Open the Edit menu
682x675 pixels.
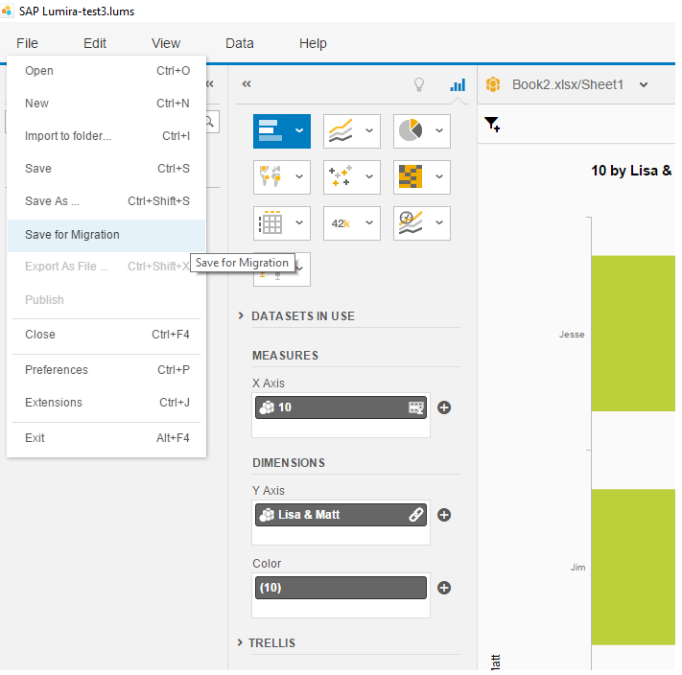[95, 43]
